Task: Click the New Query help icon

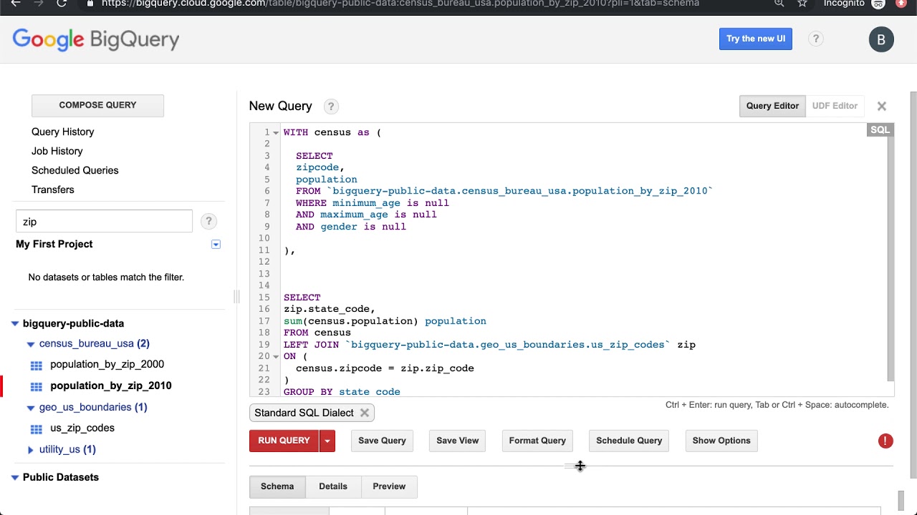Action: 330,107
